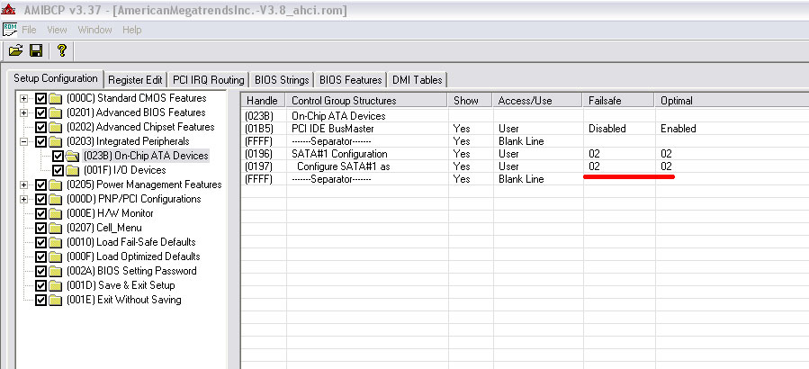The image size is (809, 369).
Task: Switch to the DMI Tables tab
Action: (417, 79)
